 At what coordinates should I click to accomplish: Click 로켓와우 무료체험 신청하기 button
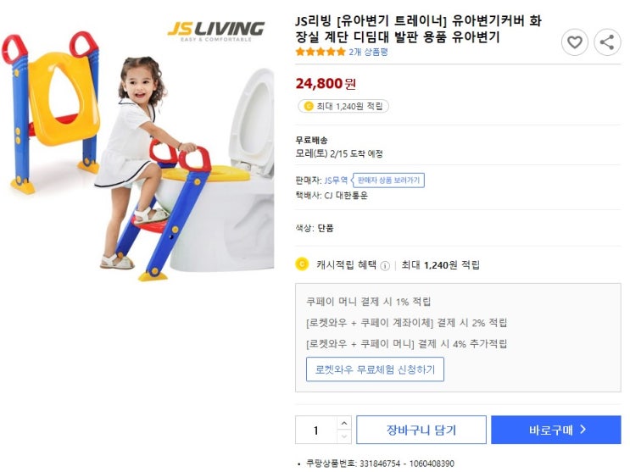[x=375, y=369]
